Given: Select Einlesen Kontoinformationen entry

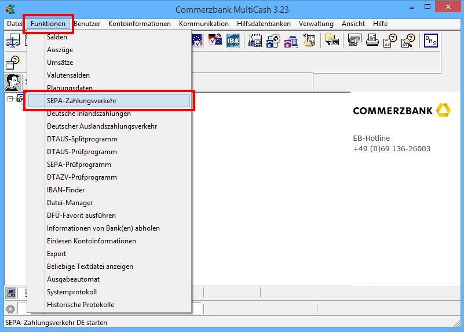Looking at the screenshot, I should click(109, 241).
